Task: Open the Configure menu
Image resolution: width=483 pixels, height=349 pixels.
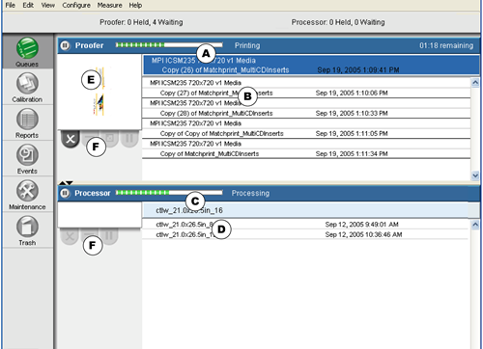Action: (76, 5)
